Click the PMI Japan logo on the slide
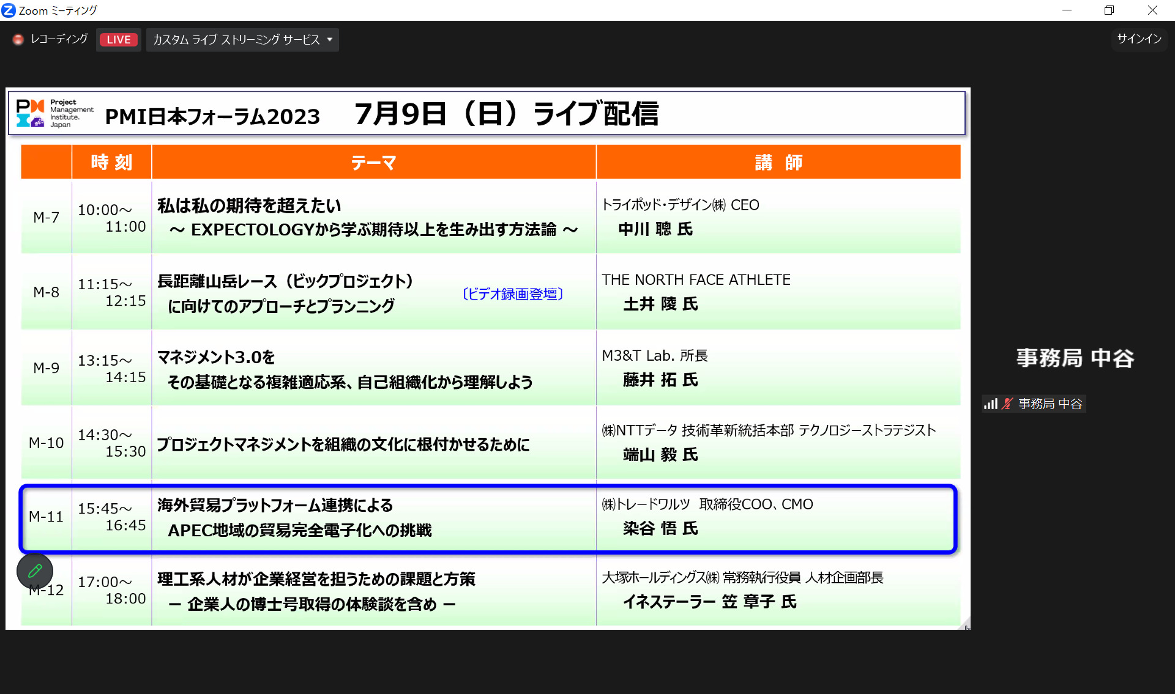The width and height of the screenshot is (1175, 694). [x=55, y=114]
